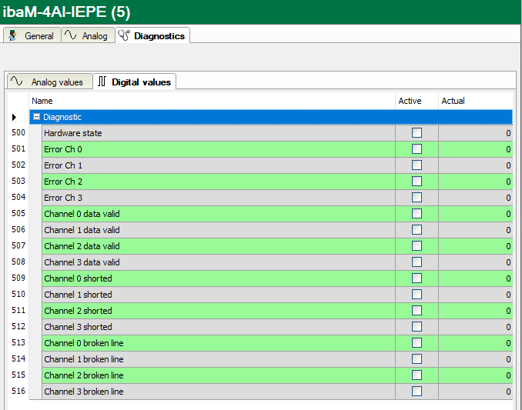Click the Digital values pulse icon
The height and width of the screenshot is (410, 522).
(x=102, y=82)
